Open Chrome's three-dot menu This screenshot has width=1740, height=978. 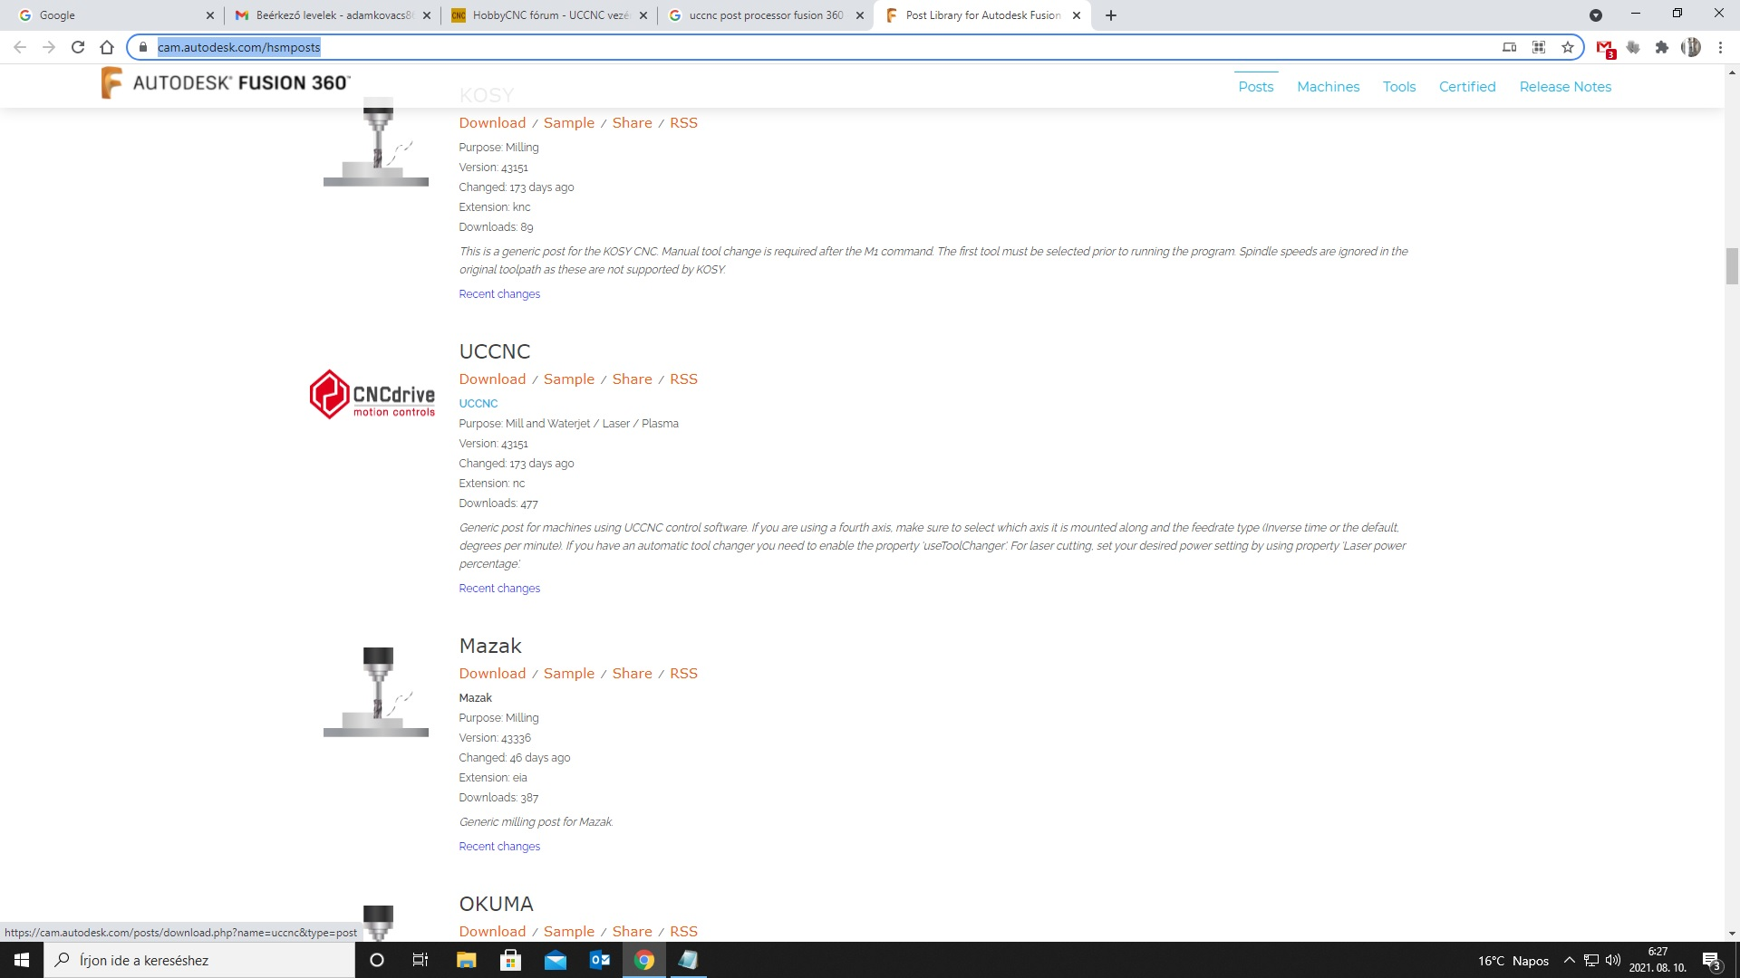tap(1720, 47)
